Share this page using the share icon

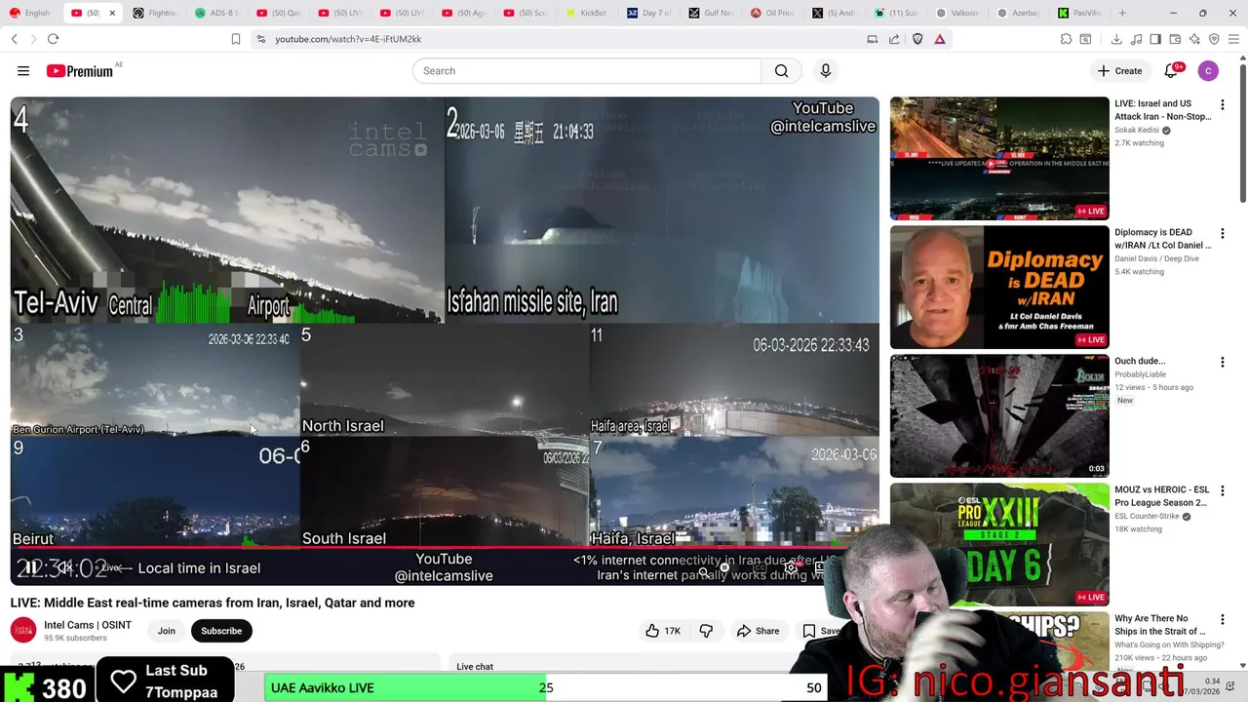[x=894, y=39]
